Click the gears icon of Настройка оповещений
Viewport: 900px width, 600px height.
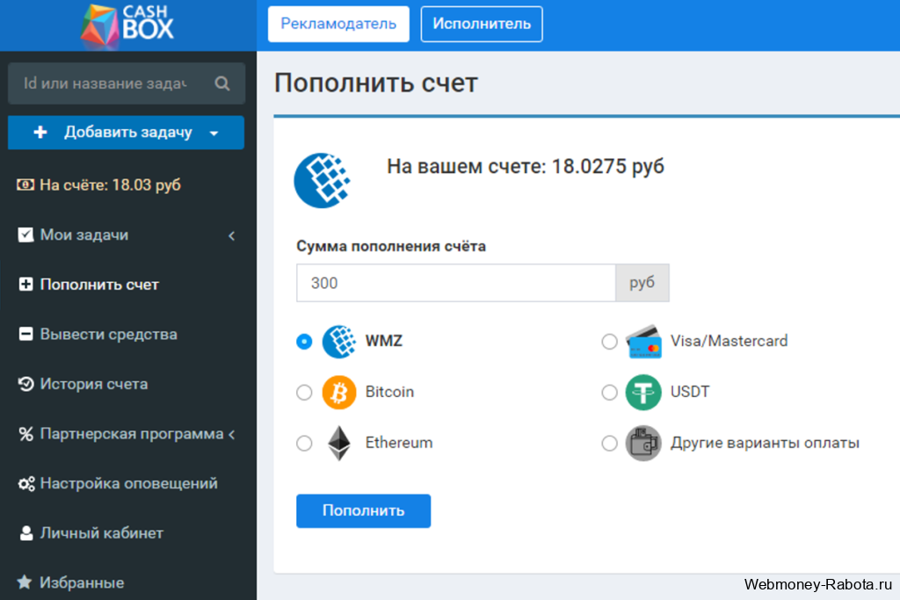[26, 483]
